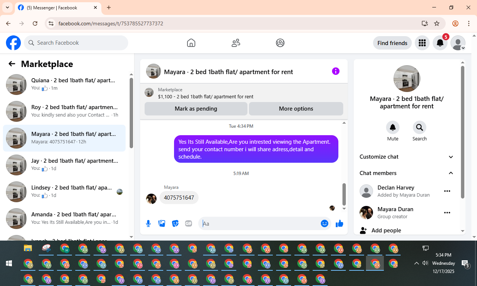Click the voice clip microphone icon
Viewport: 477px width, 286px height.
(148, 223)
